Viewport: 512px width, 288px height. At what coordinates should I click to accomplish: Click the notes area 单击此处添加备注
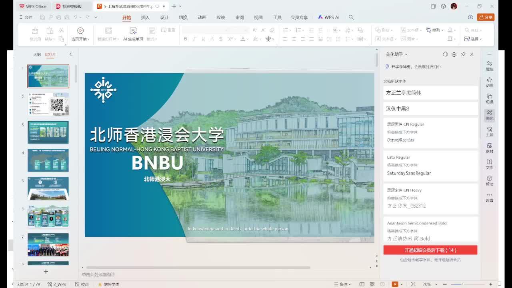[x=98, y=274]
